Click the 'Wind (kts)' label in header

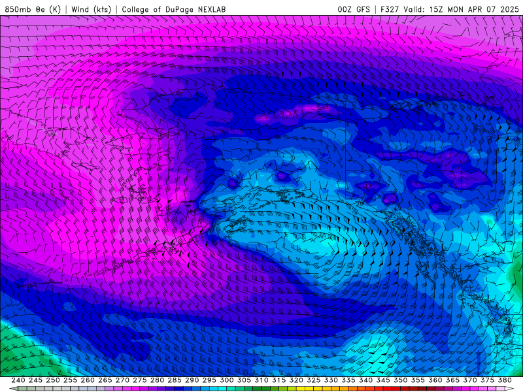[x=92, y=9]
